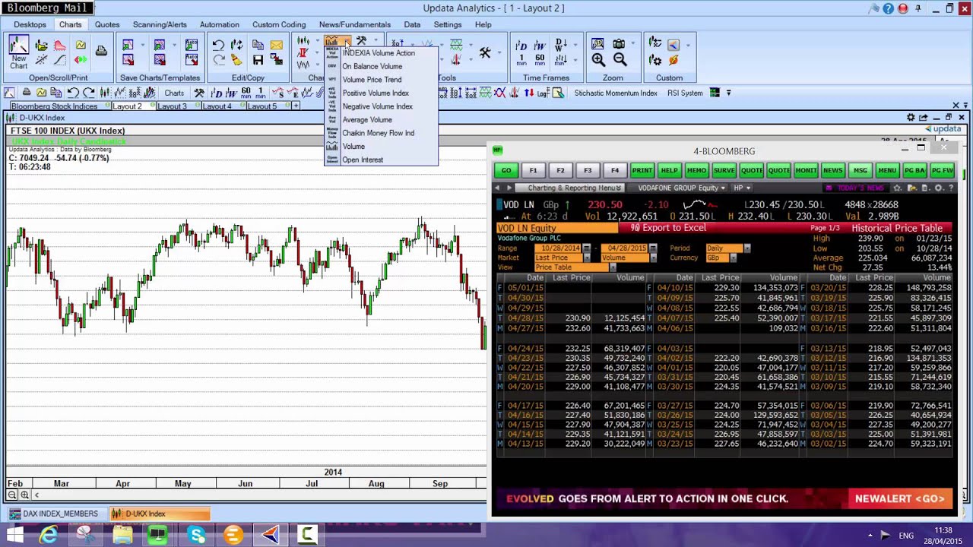
Task: Click the PG FW button
Action: click(x=942, y=170)
